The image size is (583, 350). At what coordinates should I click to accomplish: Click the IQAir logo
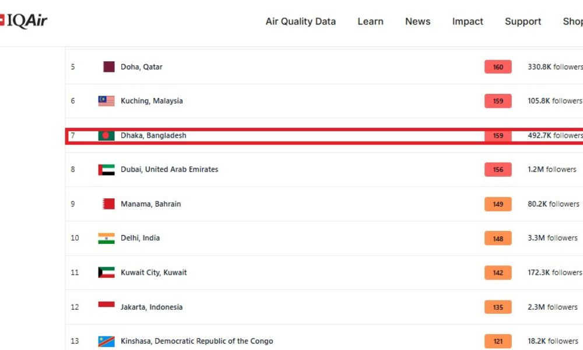pyautogui.click(x=23, y=21)
